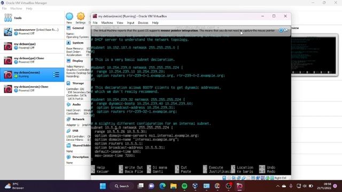342x192 pixels.
Task: Open Help menu of VirtualBox Manager
Action: [29, 9]
